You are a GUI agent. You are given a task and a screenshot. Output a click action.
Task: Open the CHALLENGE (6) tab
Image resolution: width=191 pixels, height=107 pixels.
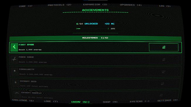coord(23,100)
